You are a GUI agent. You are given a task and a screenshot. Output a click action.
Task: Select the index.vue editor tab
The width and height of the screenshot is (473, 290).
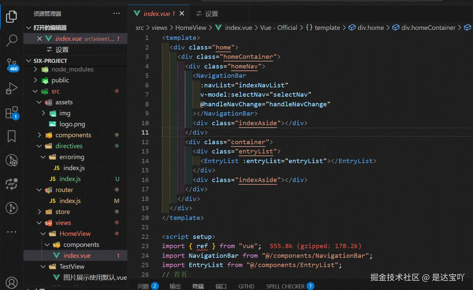(158, 13)
